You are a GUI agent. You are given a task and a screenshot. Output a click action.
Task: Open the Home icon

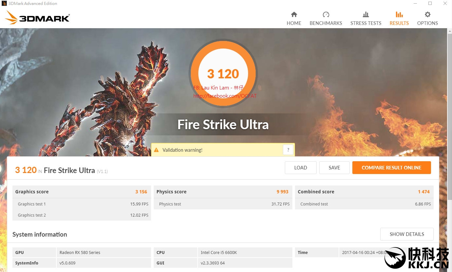pos(294,14)
